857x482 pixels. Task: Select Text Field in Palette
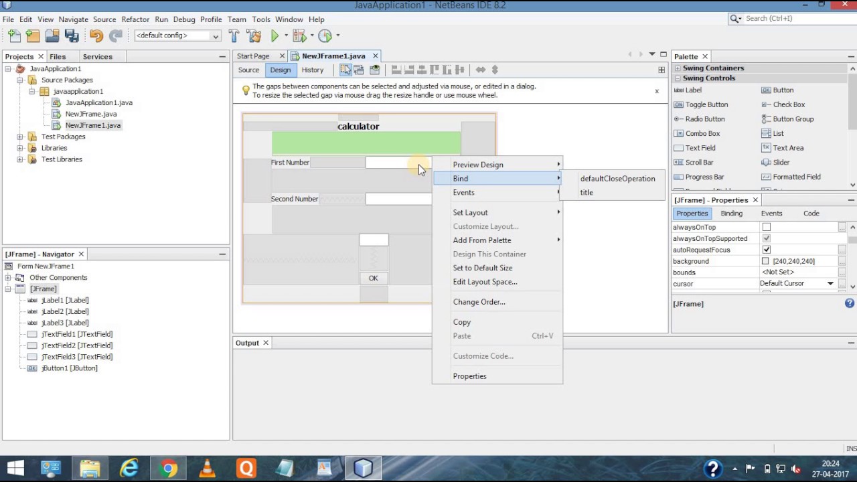694,148
